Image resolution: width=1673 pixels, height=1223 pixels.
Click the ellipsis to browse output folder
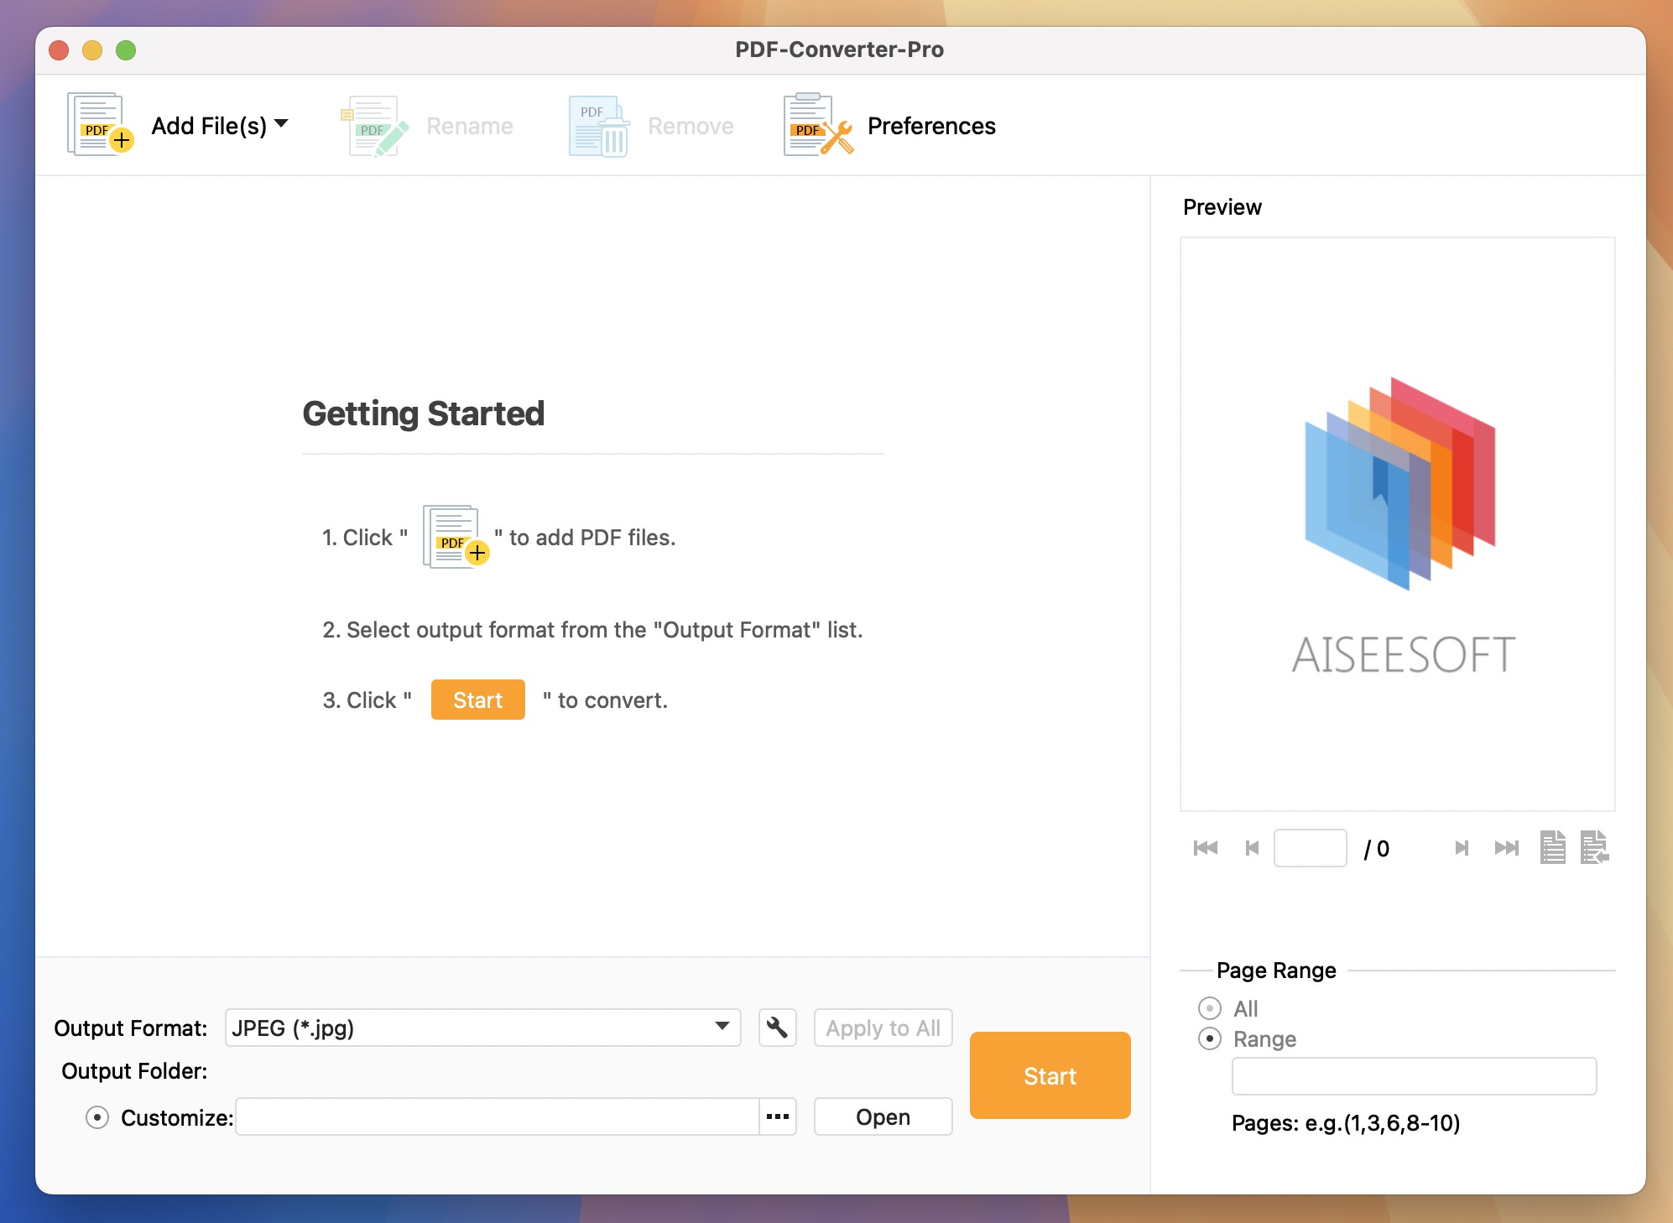pos(777,1116)
